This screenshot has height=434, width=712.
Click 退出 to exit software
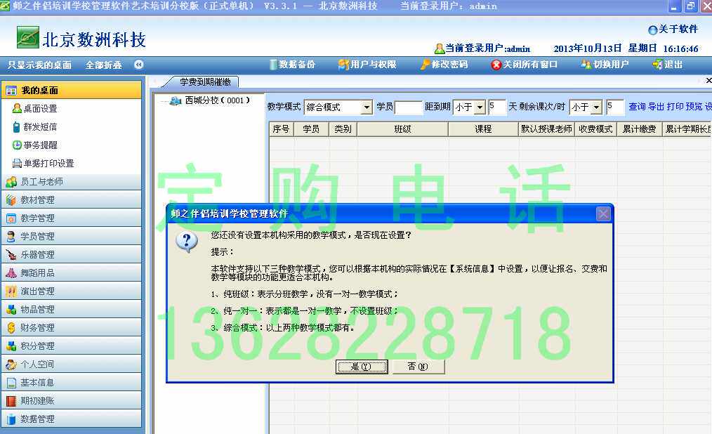pos(668,65)
